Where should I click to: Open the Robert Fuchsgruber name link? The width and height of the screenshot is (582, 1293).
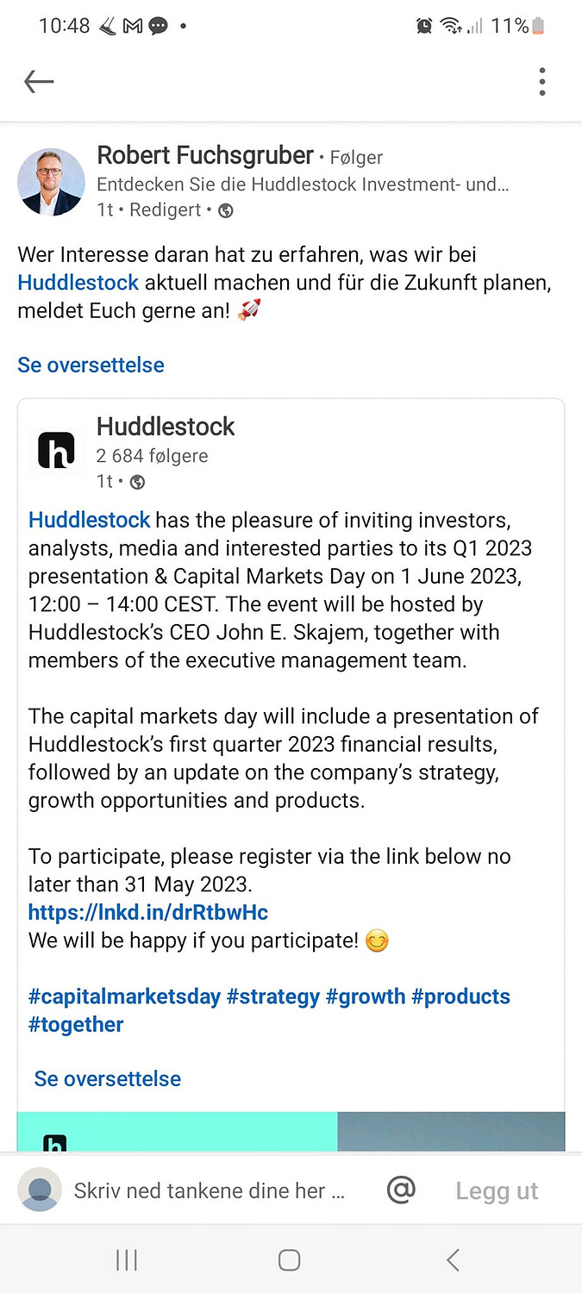pyautogui.click(x=205, y=155)
